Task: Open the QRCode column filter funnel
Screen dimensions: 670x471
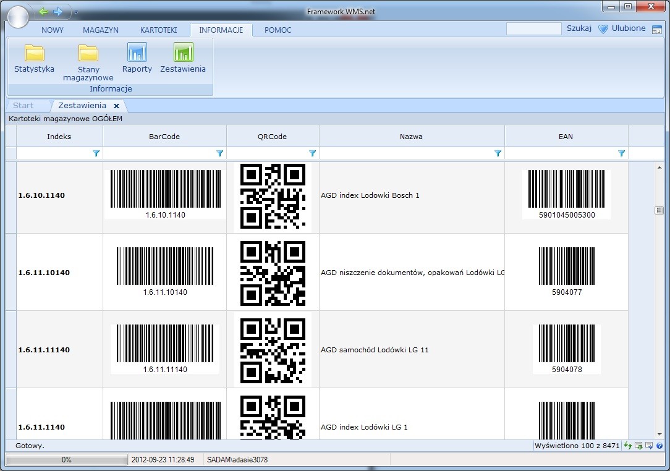Action: (312, 153)
